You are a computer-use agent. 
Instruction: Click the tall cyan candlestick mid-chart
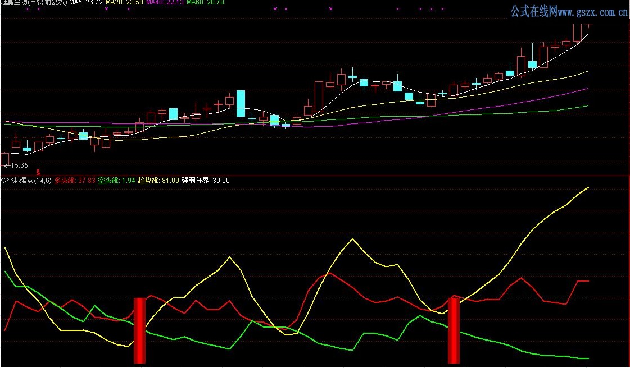coord(241,103)
